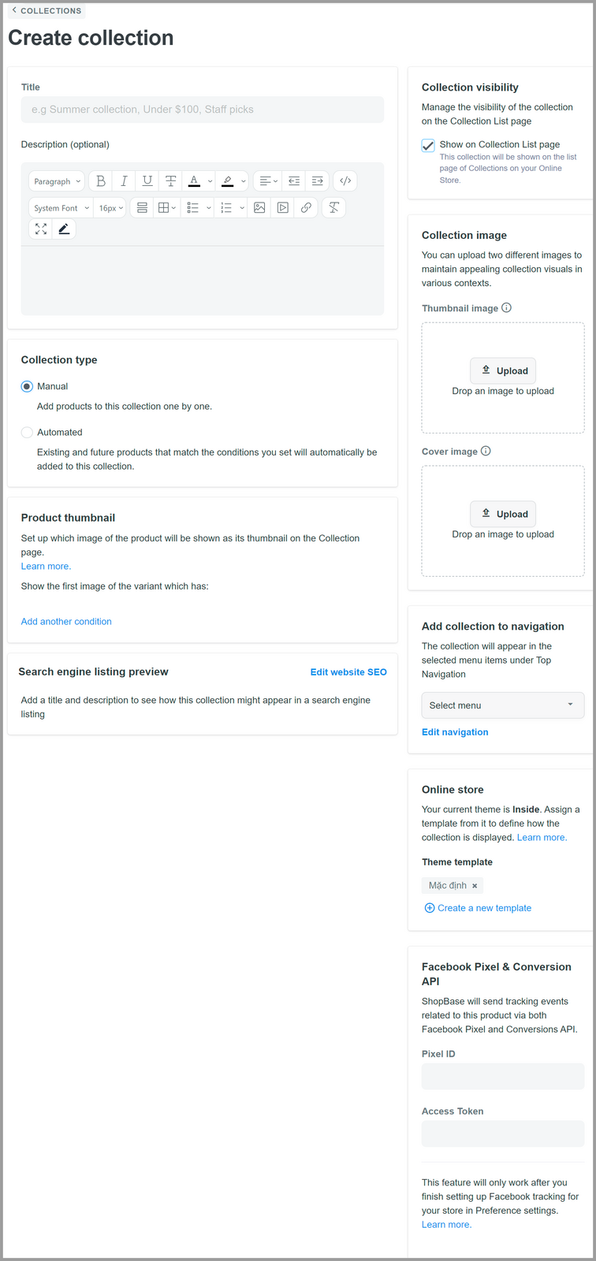The image size is (596, 1261).
Task: Enter fullscreen mode in the editor
Action: tap(41, 229)
